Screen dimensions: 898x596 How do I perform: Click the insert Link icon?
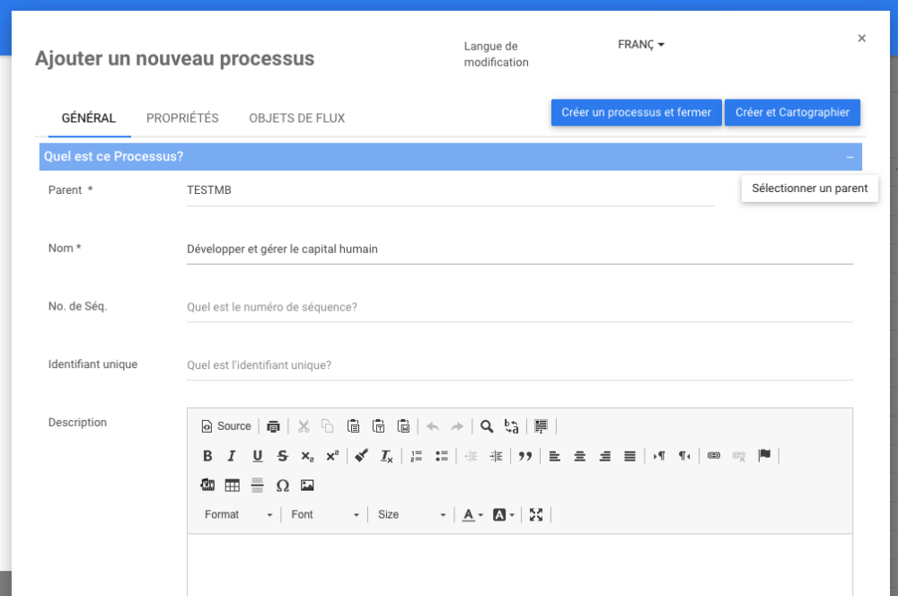pos(714,456)
